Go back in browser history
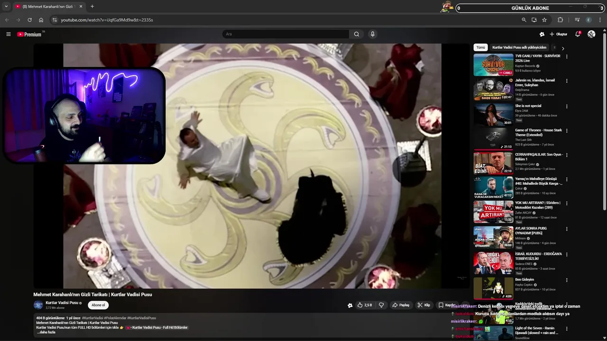Screen dimensions: 607x341 pos(7,20)
